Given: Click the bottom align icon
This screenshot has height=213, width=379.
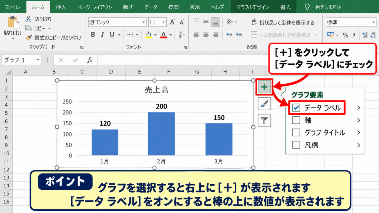Looking at the screenshot, I should [x=216, y=22].
